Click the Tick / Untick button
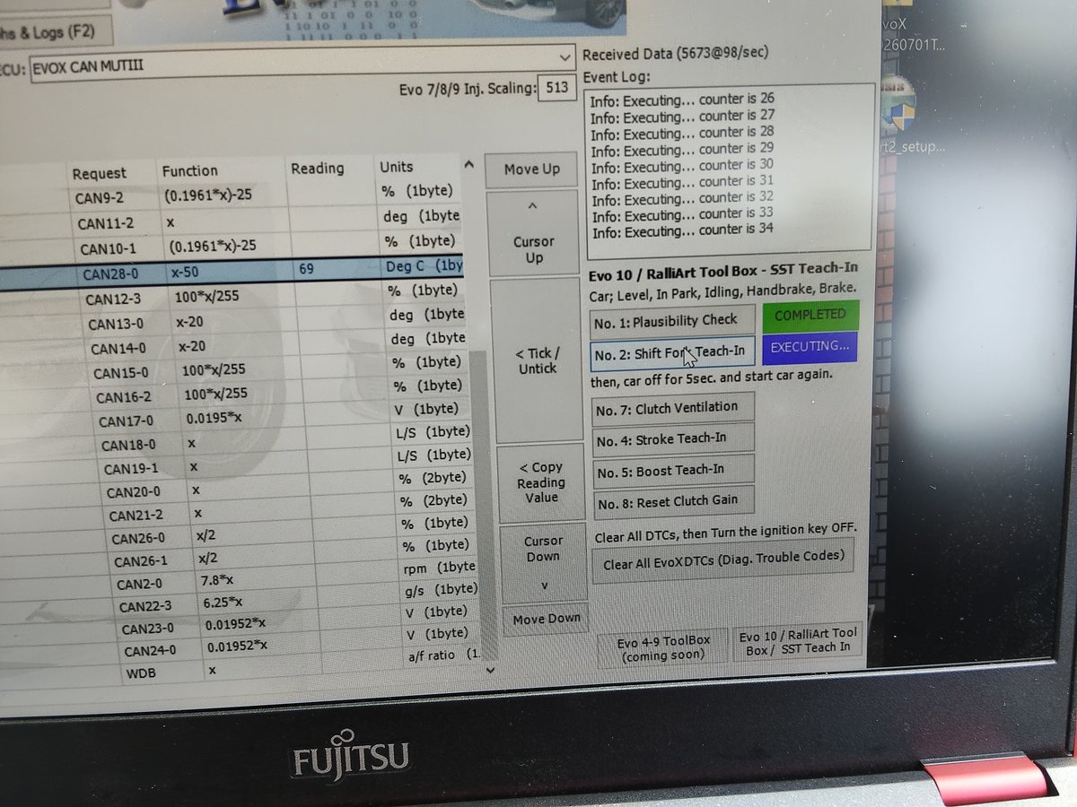Screen dimensions: 1077x807 537,360
